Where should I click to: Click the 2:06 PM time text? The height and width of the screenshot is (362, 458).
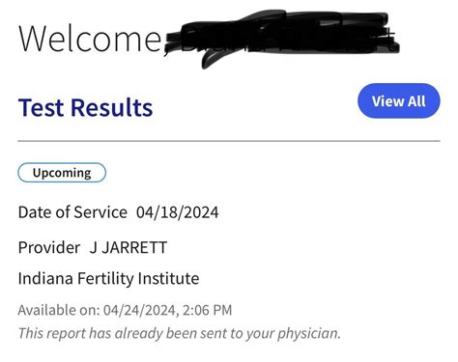coord(207,310)
